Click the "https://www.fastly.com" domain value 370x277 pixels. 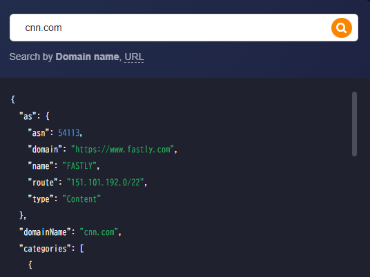(x=122, y=150)
